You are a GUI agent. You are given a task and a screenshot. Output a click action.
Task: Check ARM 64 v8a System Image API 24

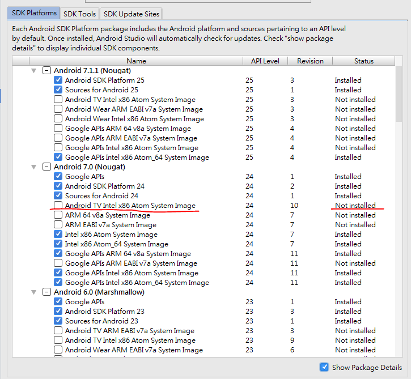(58, 215)
